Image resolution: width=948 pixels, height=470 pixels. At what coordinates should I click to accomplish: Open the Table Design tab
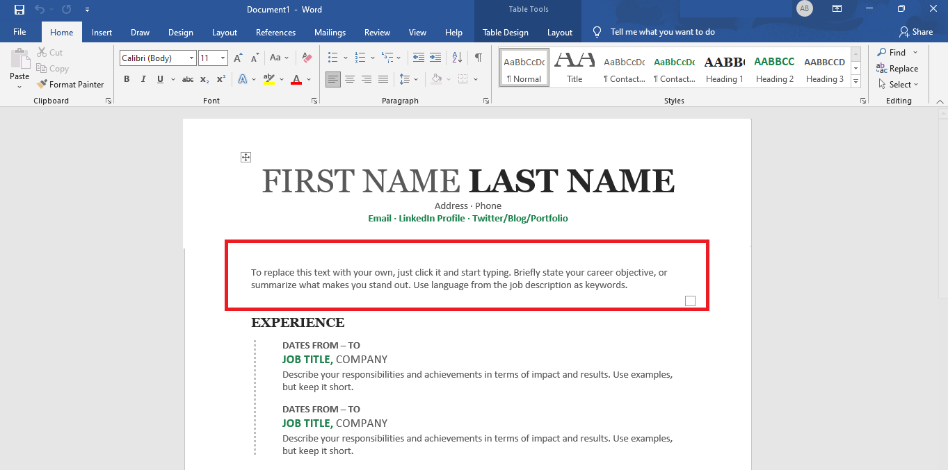pyautogui.click(x=506, y=32)
